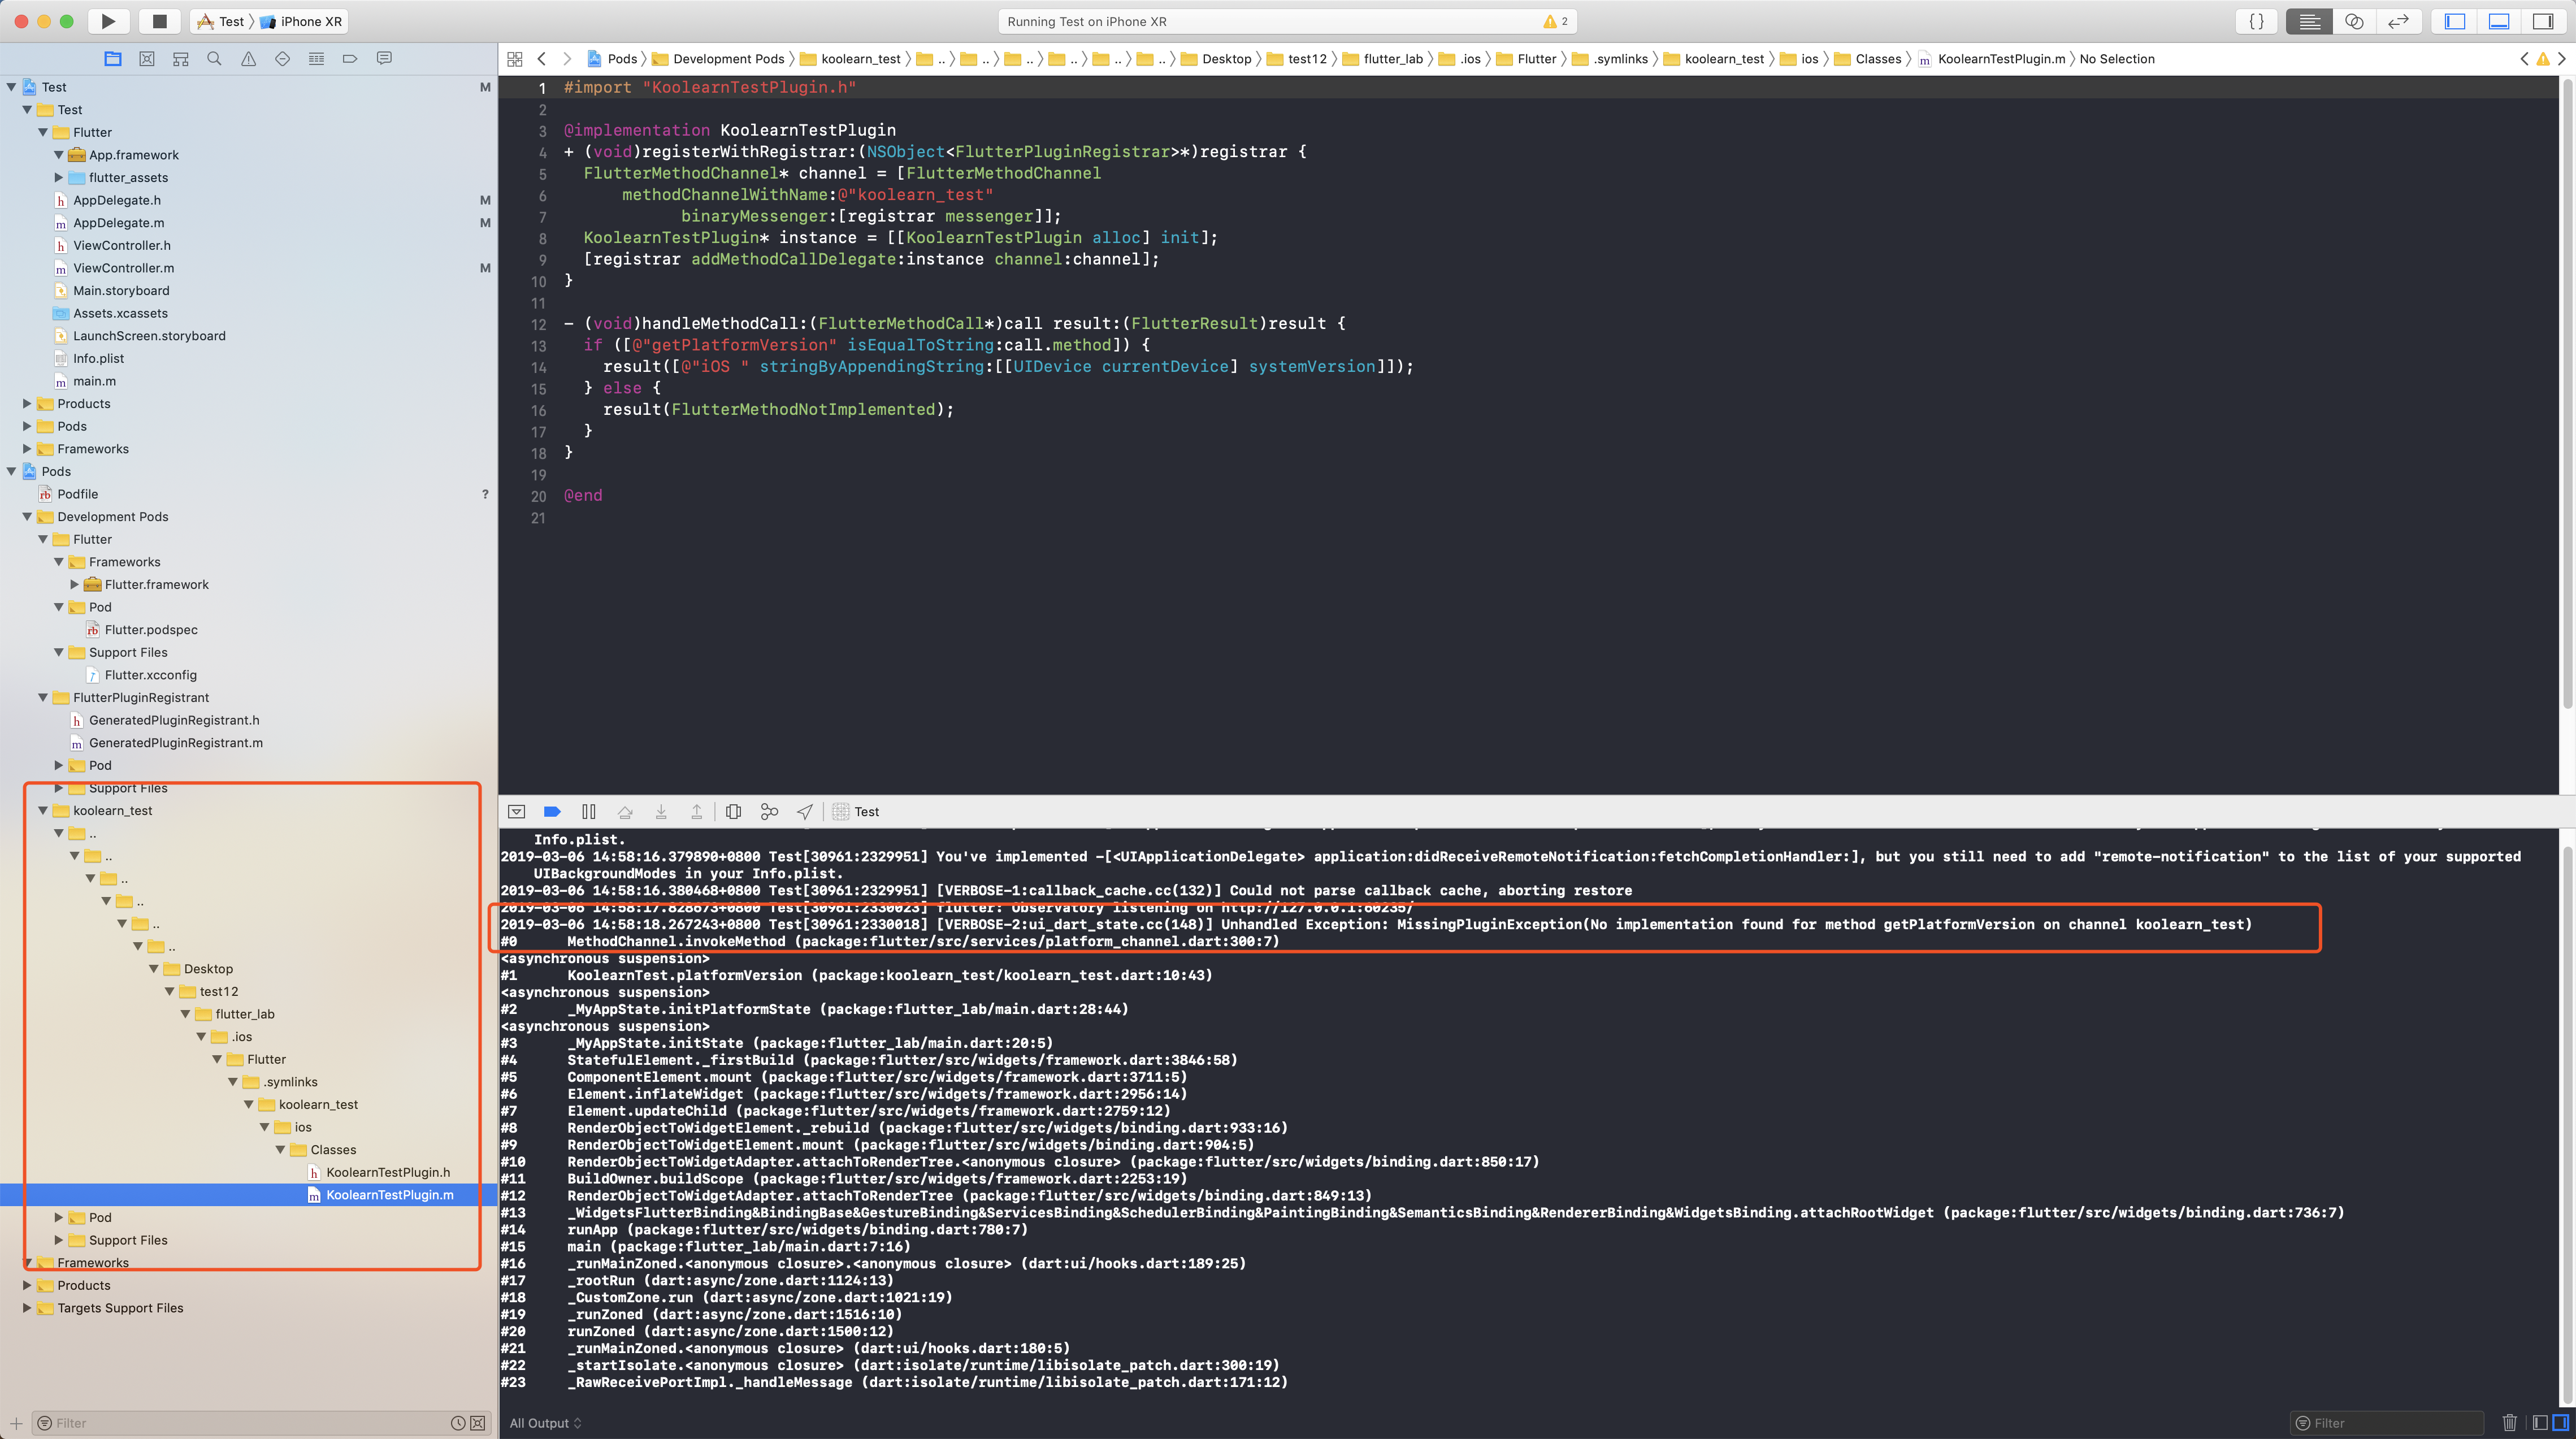Switch to Version editor mode
The width and height of the screenshot is (2576, 1439).
(x=2398, y=21)
